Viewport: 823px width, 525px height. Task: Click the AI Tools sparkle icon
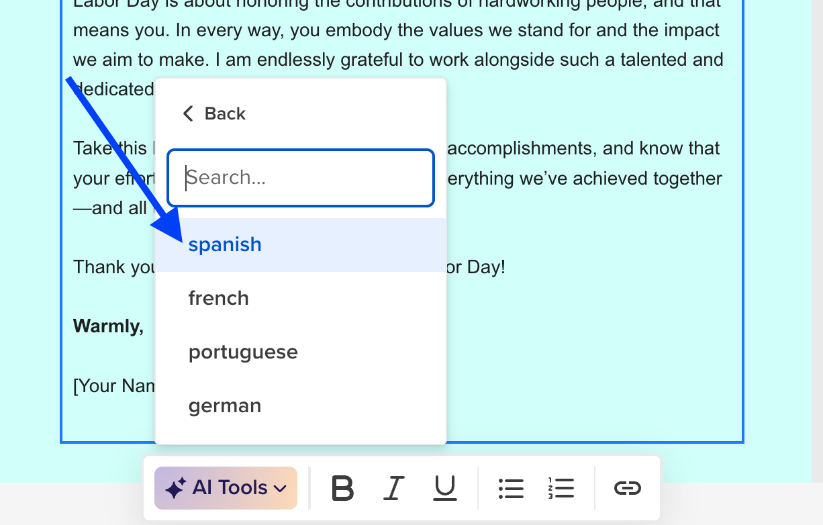(x=175, y=488)
